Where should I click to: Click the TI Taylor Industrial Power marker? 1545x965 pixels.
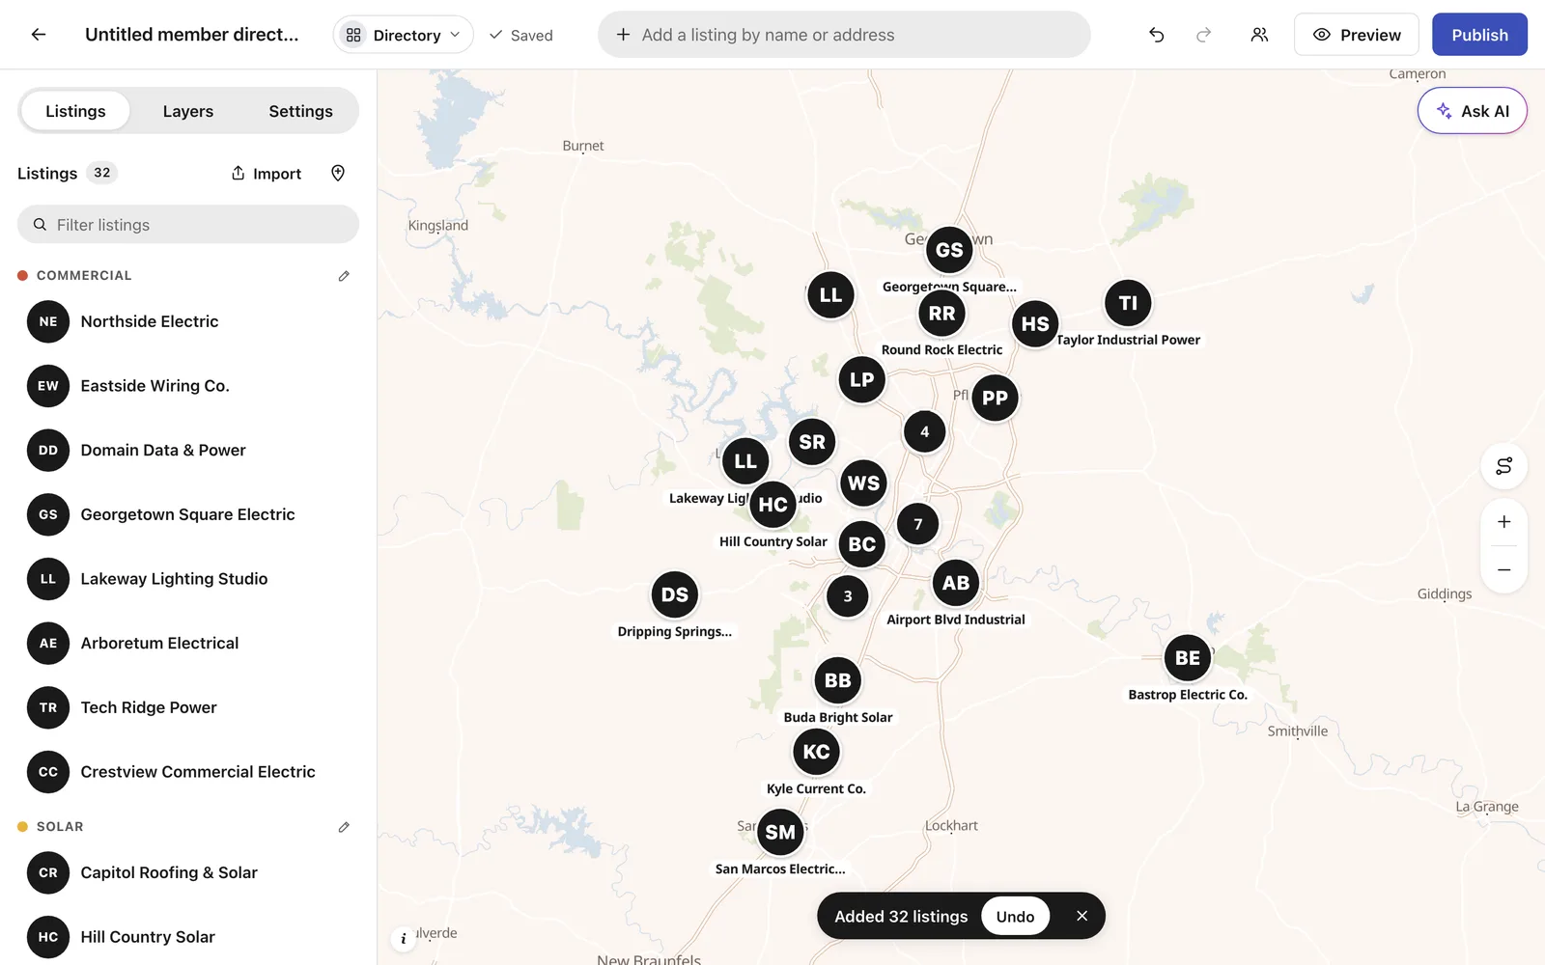coord(1128,303)
